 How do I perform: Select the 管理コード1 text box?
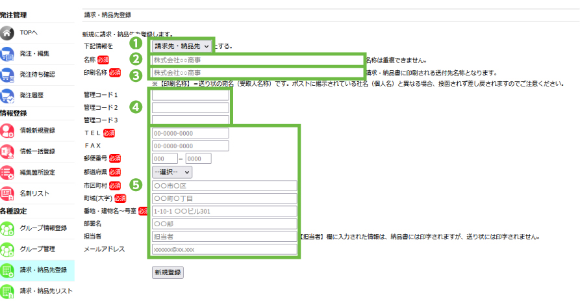[190, 96]
